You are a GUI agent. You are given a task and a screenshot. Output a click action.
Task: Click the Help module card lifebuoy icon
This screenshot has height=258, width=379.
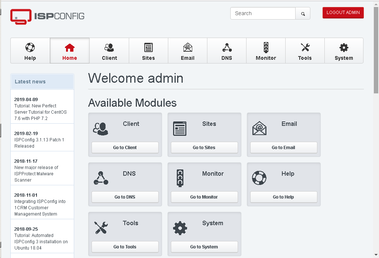click(x=259, y=178)
